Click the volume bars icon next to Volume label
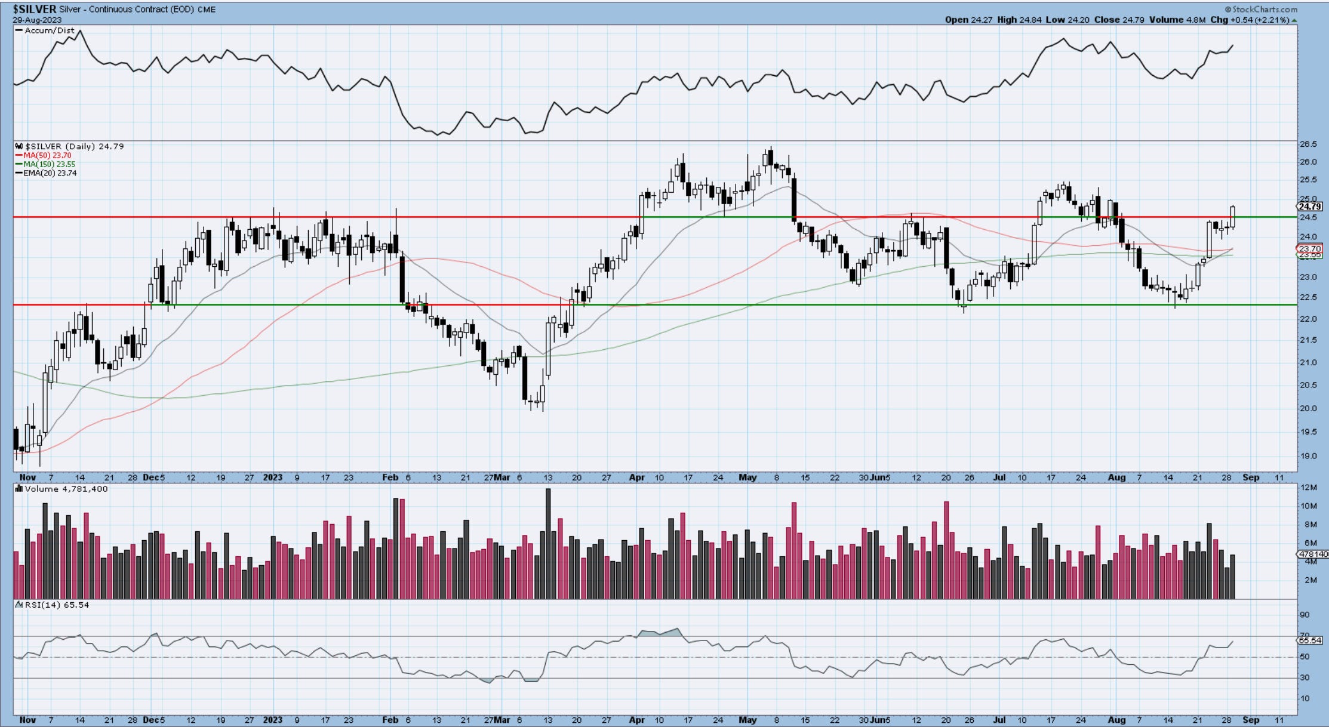Viewport: 1329px width, 727px height. tap(19, 489)
